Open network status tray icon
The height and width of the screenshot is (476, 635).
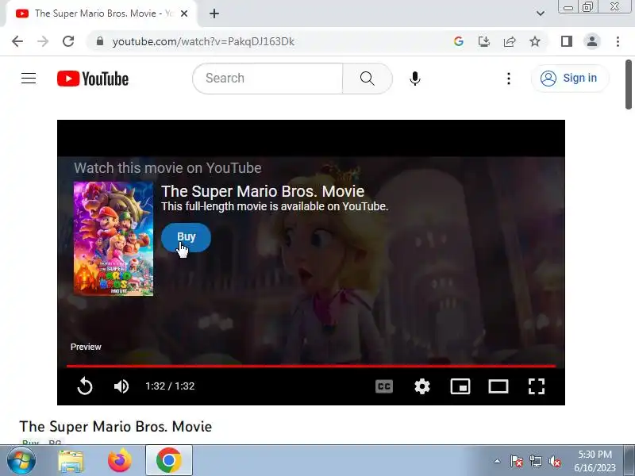point(535,461)
